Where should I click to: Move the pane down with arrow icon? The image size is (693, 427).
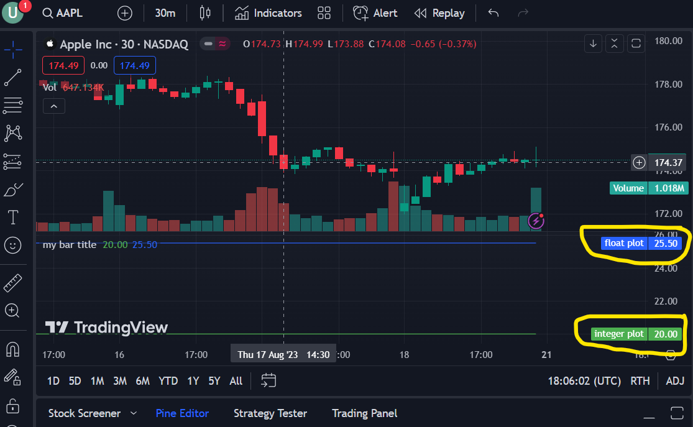coord(593,44)
